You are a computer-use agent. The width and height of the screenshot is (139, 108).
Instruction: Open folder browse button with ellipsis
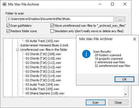(x=120, y=19)
